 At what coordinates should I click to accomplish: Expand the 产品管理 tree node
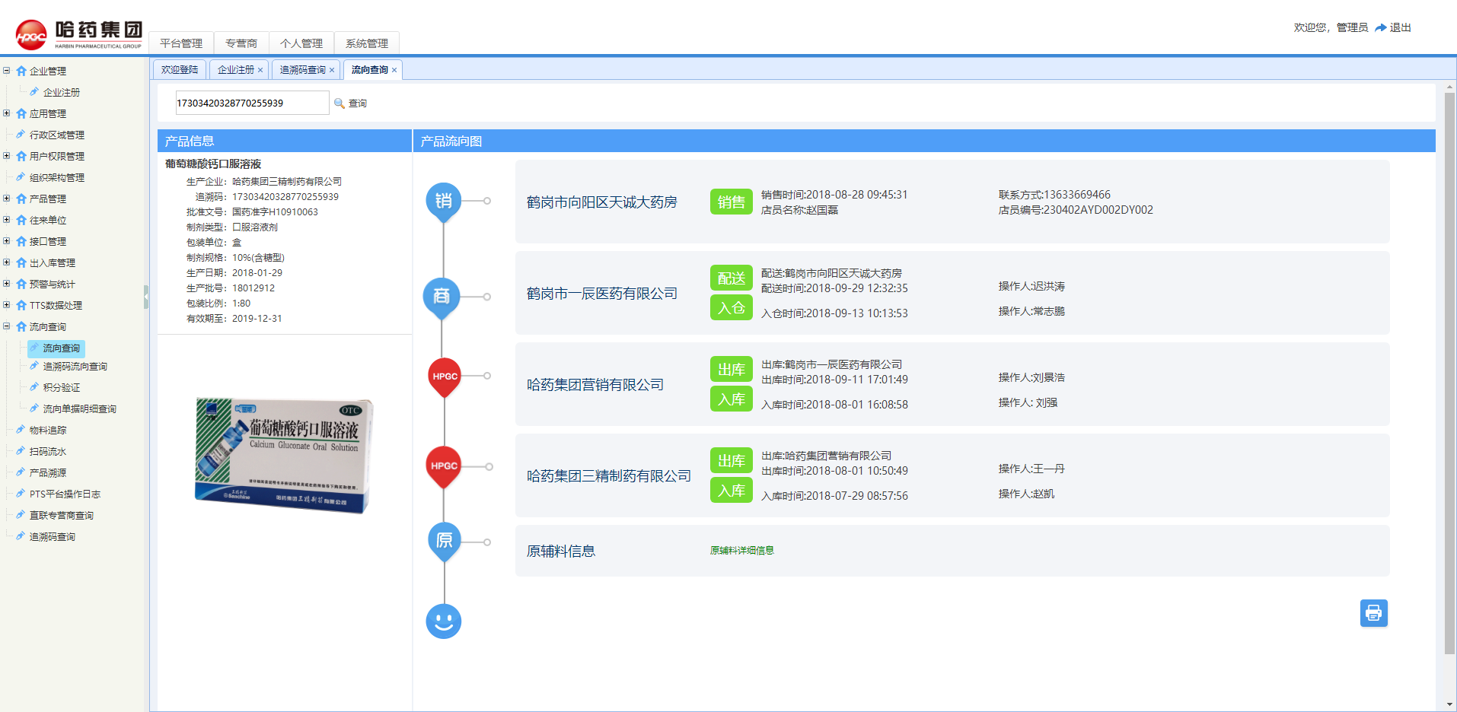tap(7, 199)
